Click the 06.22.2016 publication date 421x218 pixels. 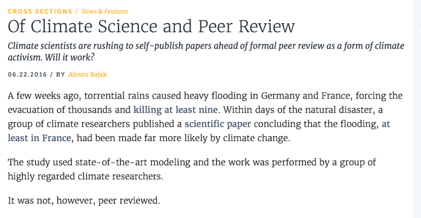(x=27, y=75)
